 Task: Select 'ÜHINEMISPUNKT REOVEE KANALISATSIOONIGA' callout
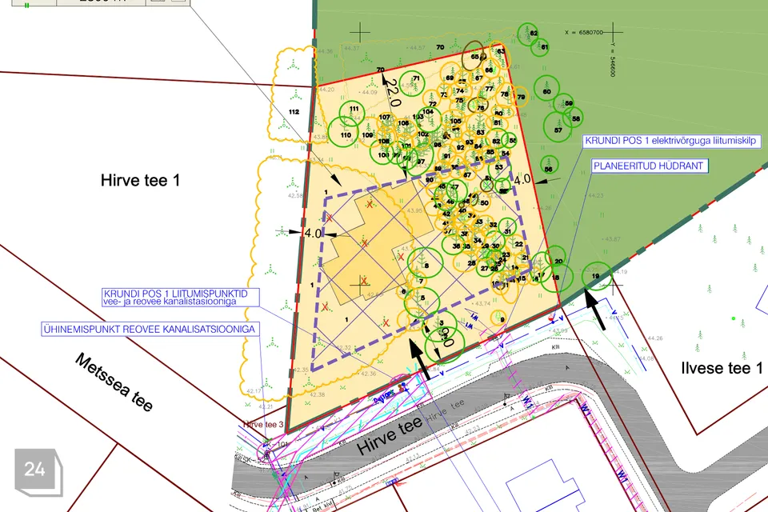[150, 330]
